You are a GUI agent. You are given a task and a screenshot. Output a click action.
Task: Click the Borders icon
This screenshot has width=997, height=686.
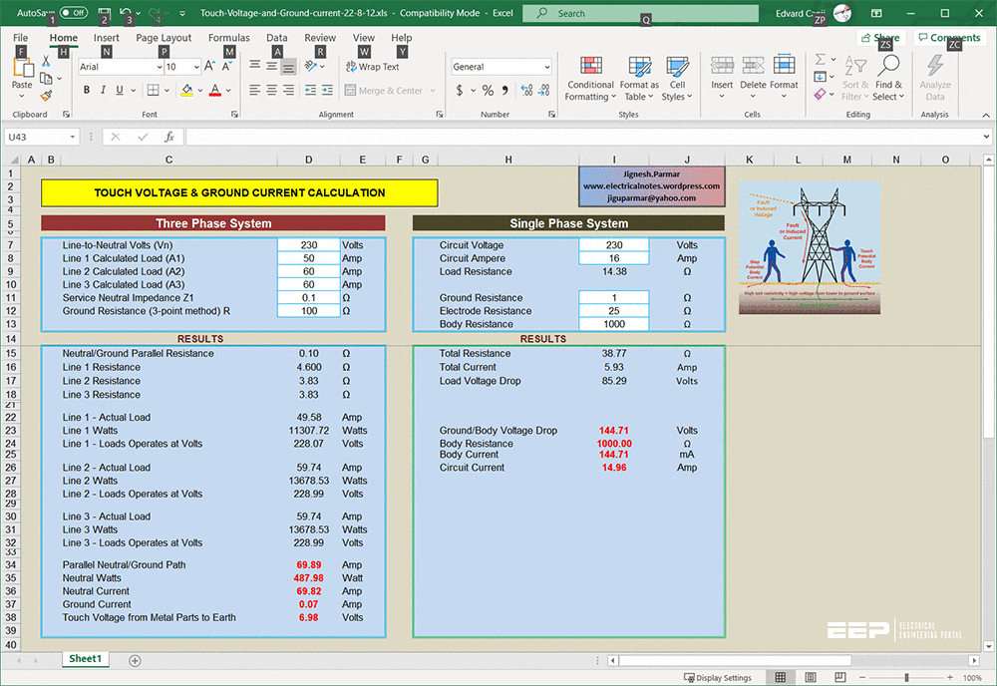click(x=154, y=91)
